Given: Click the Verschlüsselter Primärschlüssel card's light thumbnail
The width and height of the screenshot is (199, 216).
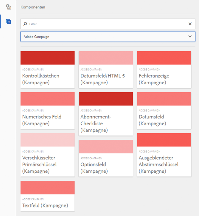Looking at the screenshot, I should (x=48, y=140).
